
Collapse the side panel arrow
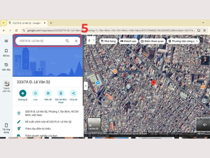(x=86, y=86)
